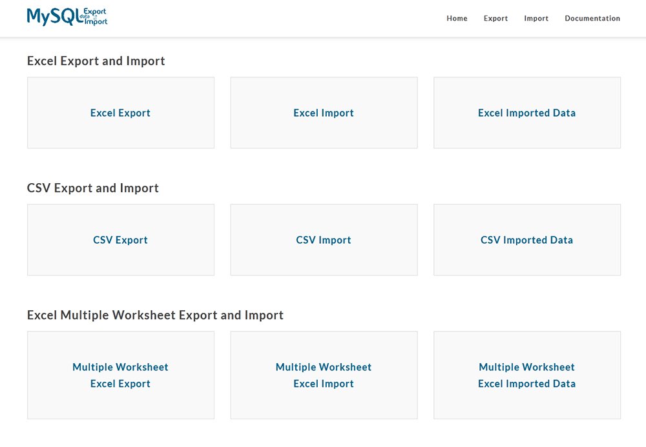The height and width of the screenshot is (447, 646).
Task: View the CSV Imported Data card
Action: click(527, 240)
